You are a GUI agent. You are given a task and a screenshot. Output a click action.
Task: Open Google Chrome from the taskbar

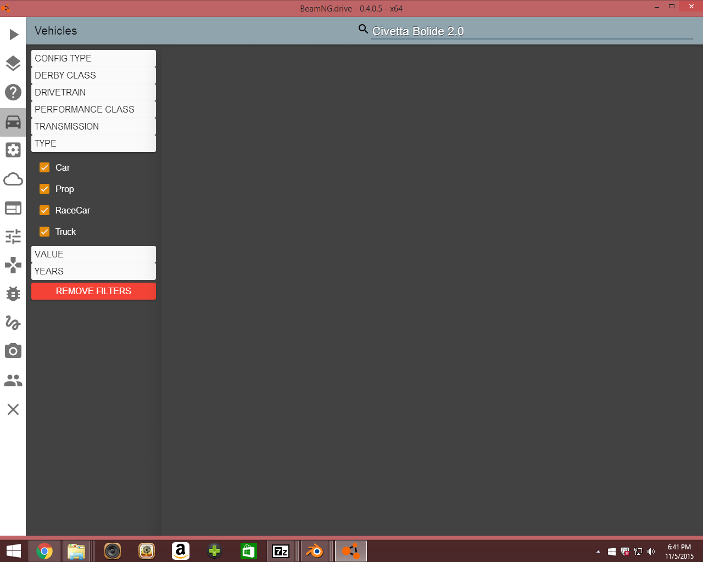pos(44,551)
